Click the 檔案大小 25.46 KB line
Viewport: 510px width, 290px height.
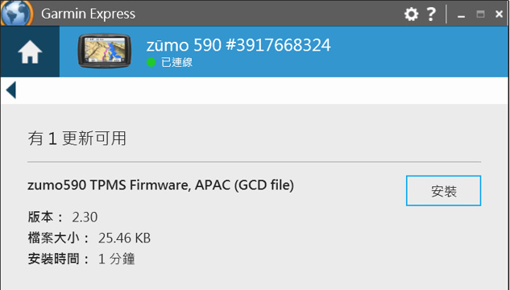point(89,238)
